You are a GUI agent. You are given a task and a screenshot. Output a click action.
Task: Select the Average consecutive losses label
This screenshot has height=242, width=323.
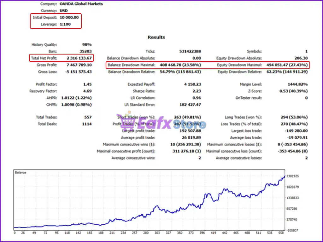239,158
